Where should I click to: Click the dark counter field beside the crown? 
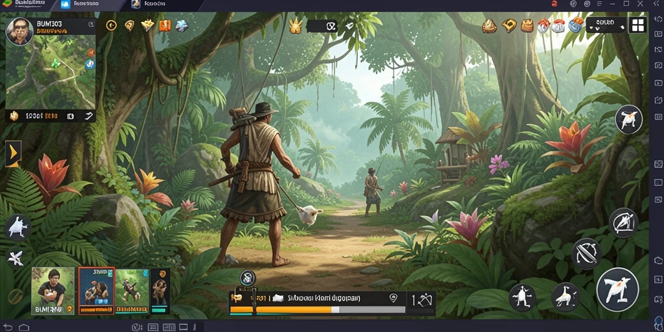pyautogui.click(x=322, y=26)
